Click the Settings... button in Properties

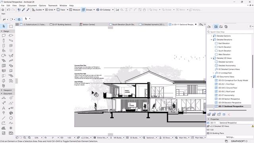click(230, 137)
